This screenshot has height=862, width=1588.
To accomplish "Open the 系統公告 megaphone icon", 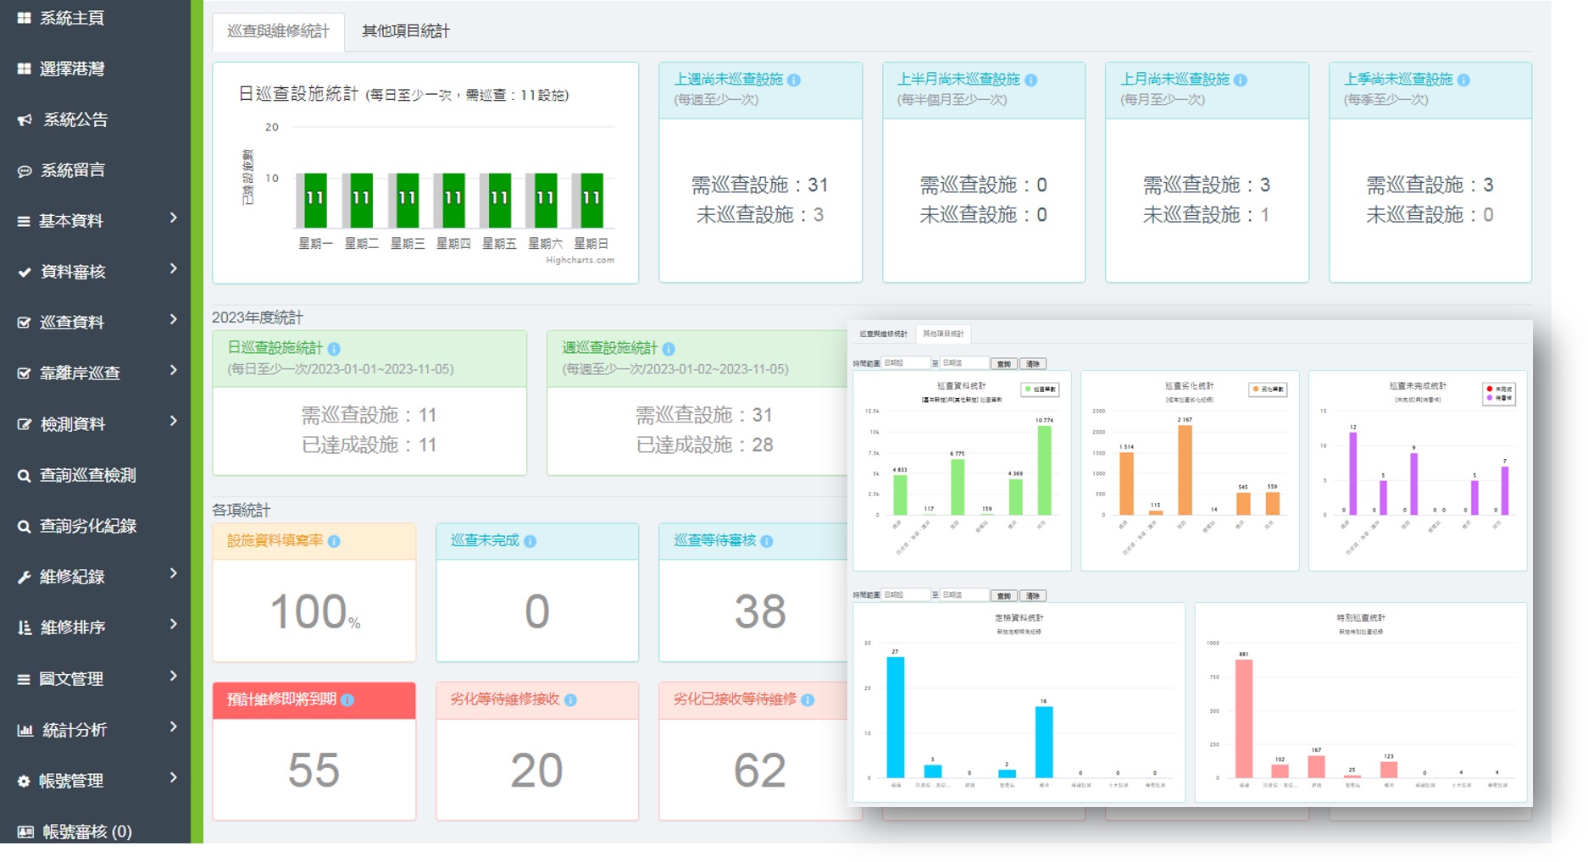I will pos(25,120).
